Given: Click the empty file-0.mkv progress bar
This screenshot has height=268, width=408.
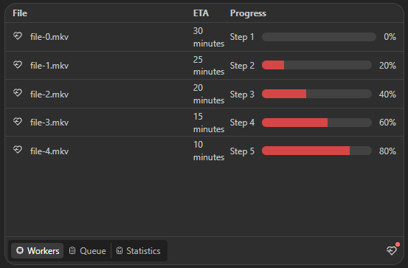Looking at the screenshot, I should click(319, 37).
